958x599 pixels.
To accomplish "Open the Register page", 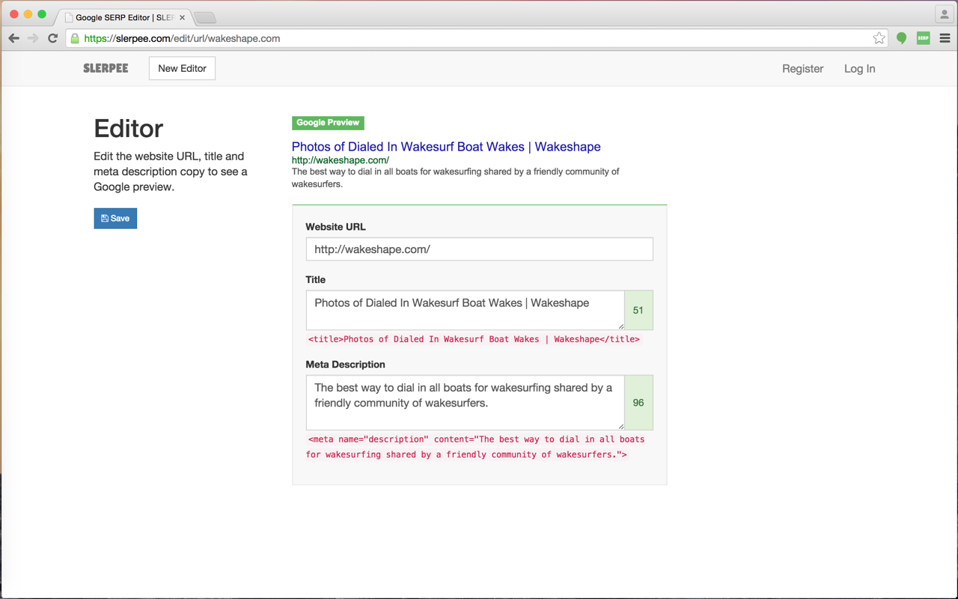I will (802, 68).
